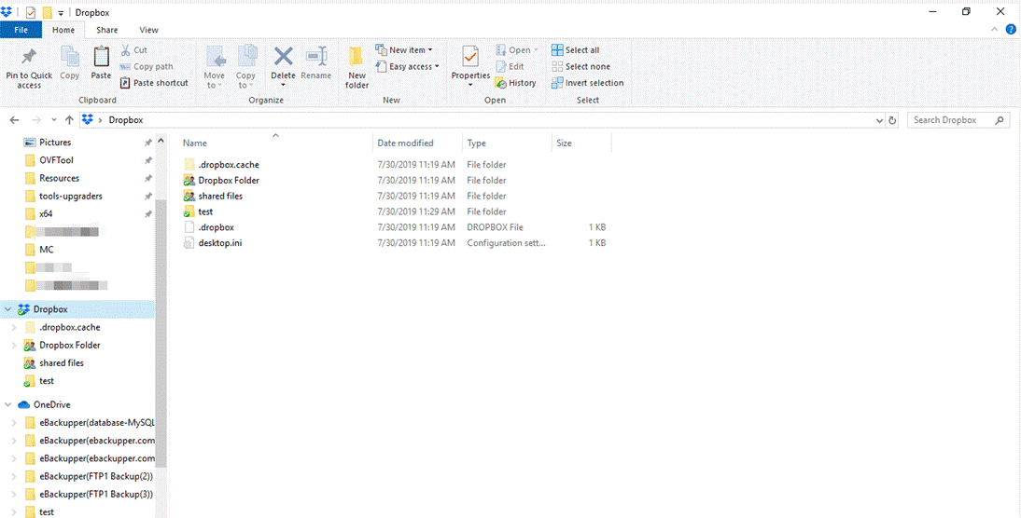Select the x64 folder in Quick access
This screenshot has width=1021, height=518.
pos(46,214)
